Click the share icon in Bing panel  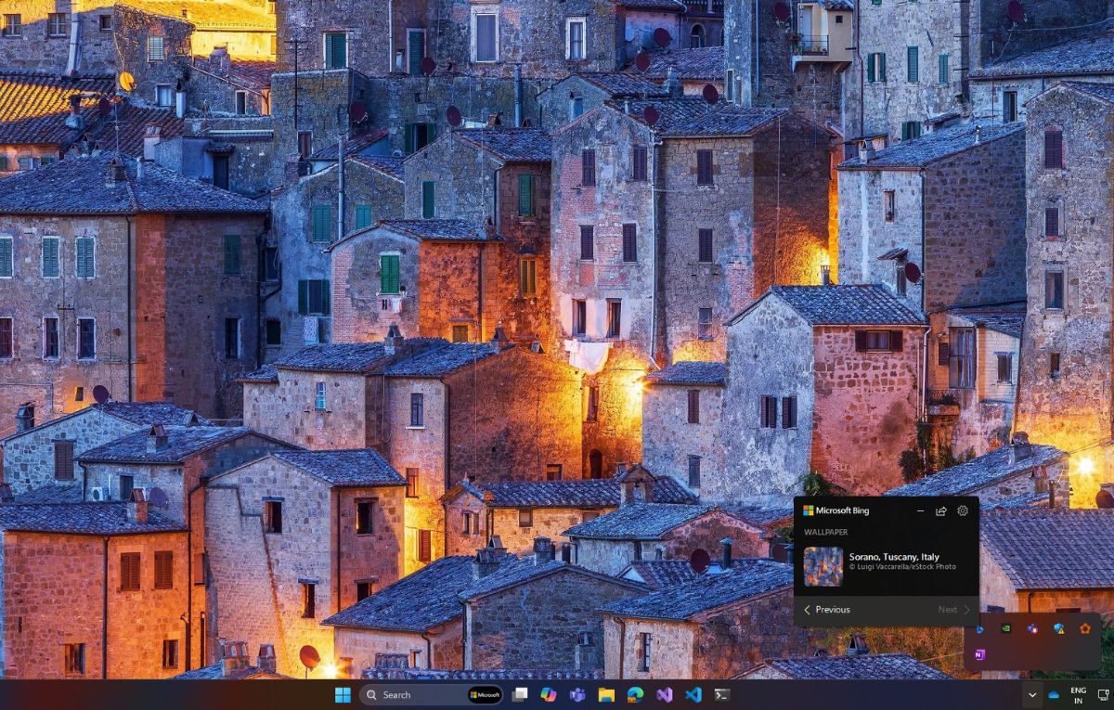pos(940,510)
